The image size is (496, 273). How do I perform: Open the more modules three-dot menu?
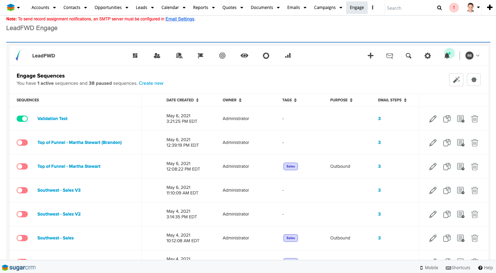click(x=373, y=8)
